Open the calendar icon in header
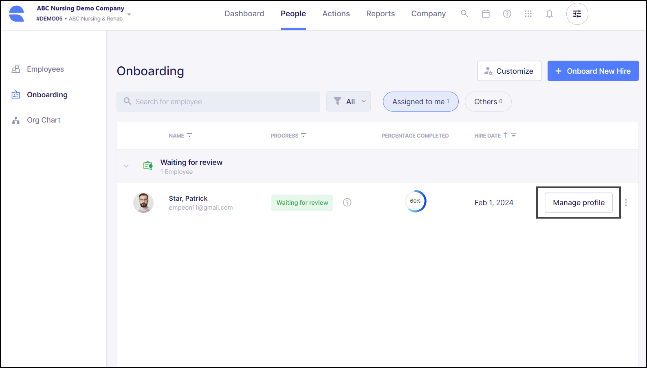 coord(486,14)
